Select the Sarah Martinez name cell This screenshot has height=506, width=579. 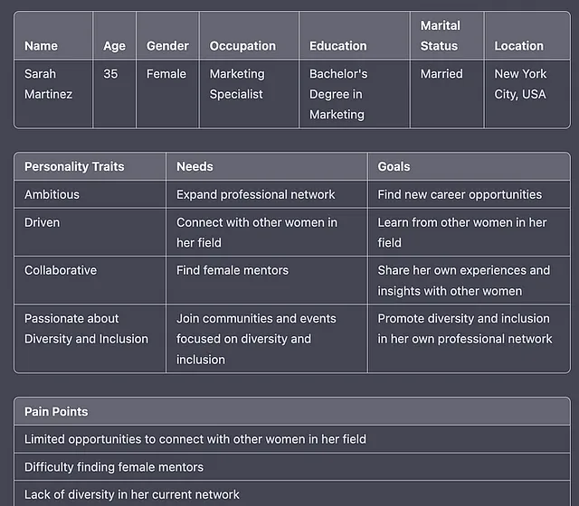53,94
